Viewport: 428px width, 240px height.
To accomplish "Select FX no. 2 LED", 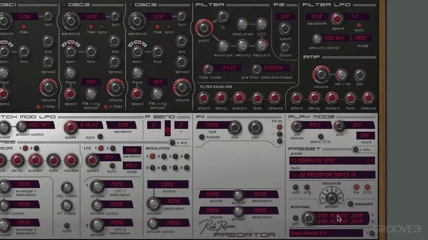I will (x=280, y=134).
